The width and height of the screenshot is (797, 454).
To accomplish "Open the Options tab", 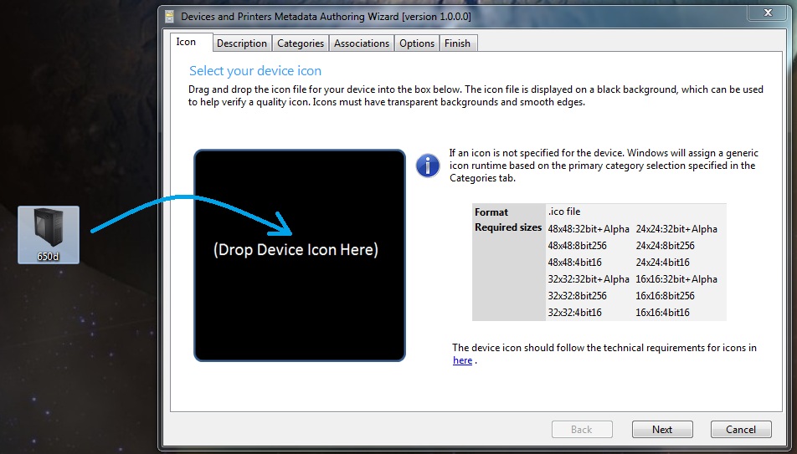I will click(x=417, y=43).
